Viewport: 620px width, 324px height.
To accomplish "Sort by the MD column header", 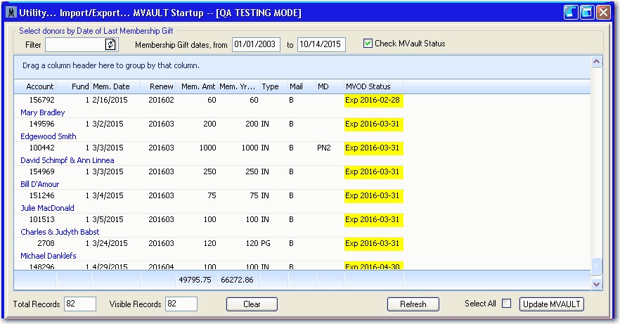I will 330,86.
